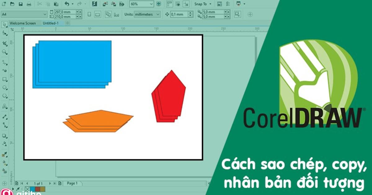Viewport: 372px width, 195px height.
Task: Pick the blue swatch on the palette
Action: click(32, 189)
